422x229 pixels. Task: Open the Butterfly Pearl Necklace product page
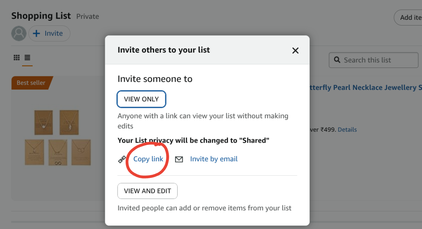[x=373, y=87]
